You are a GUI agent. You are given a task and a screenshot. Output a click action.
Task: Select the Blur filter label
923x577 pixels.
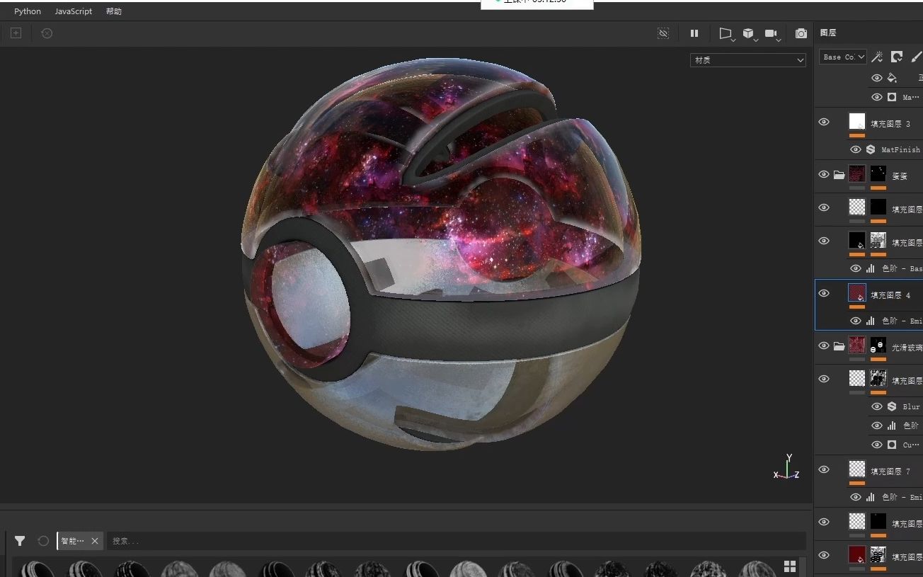912,406
